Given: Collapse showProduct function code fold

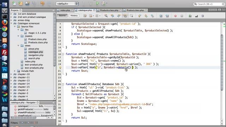Looking at the screenshot, I should pos(63,54).
